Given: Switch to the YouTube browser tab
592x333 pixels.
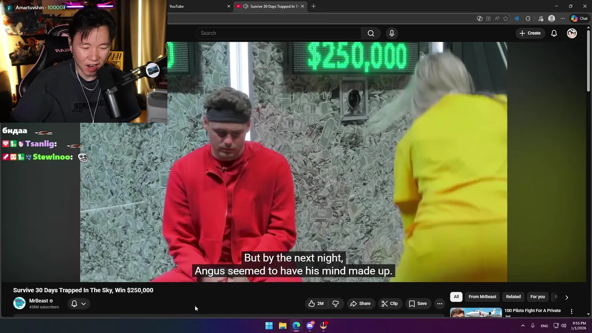Looking at the screenshot, I should coord(200,6).
